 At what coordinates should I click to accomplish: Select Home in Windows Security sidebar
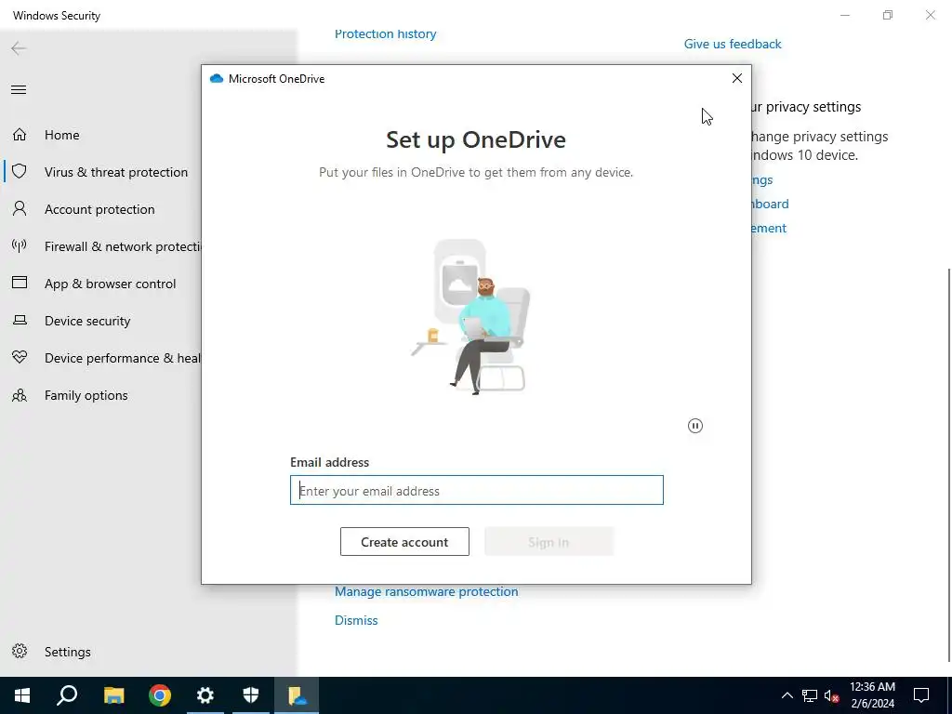point(62,135)
